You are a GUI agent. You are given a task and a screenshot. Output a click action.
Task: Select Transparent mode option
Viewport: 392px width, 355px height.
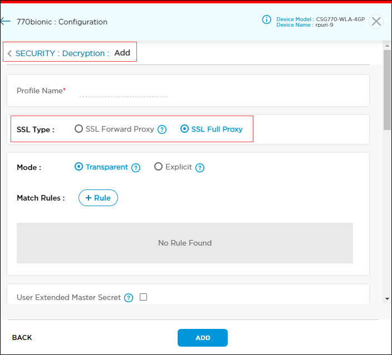[79, 167]
